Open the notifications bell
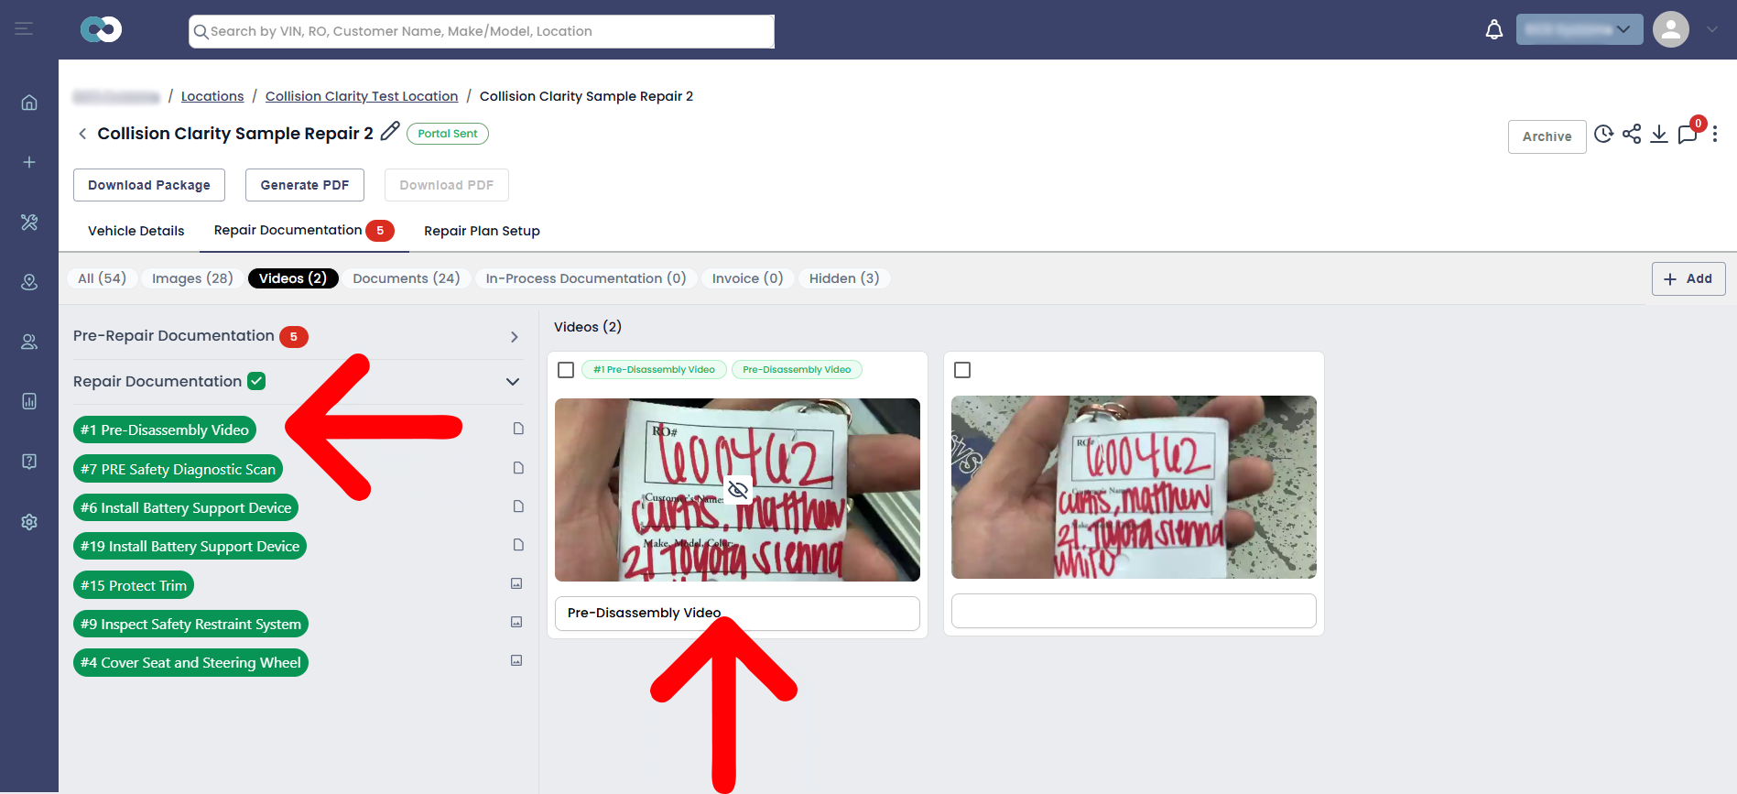 (x=1493, y=29)
